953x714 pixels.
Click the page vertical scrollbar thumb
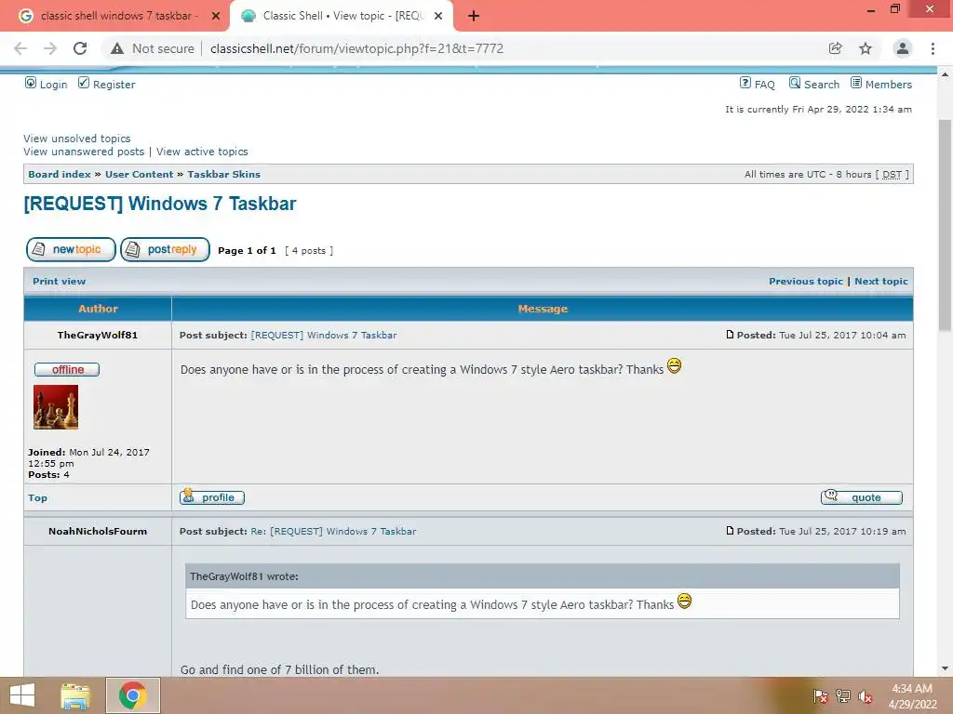coord(945,225)
